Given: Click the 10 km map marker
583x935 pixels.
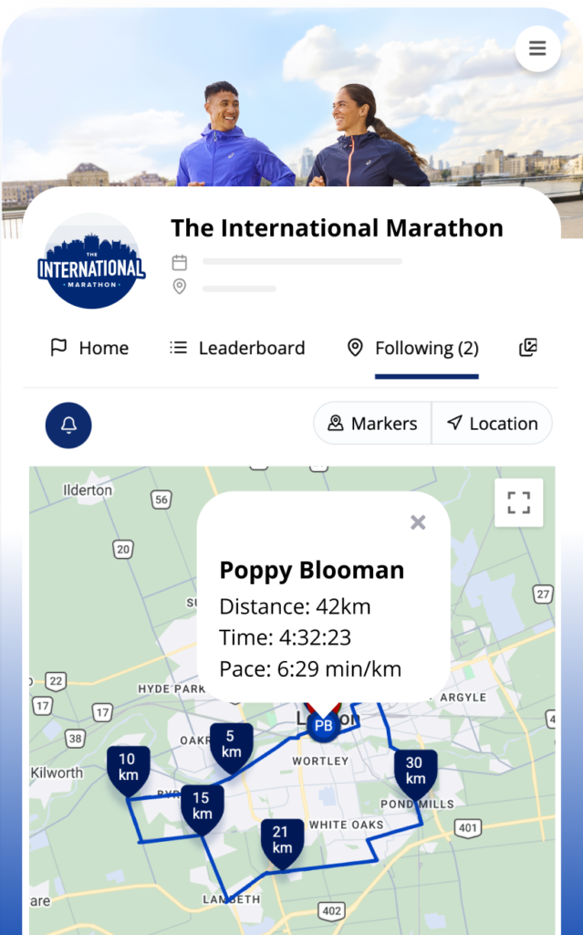Looking at the screenshot, I should pyautogui.click(x=128, y=768).
